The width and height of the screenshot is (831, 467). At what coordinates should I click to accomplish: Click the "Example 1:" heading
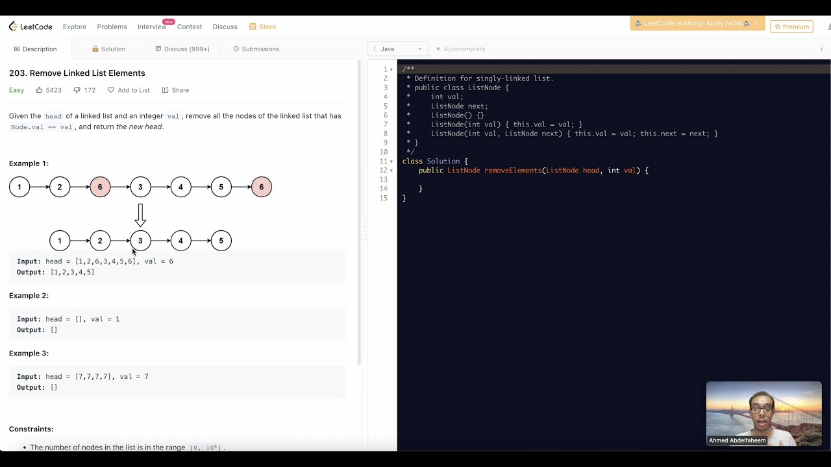(x=29, y=163)
